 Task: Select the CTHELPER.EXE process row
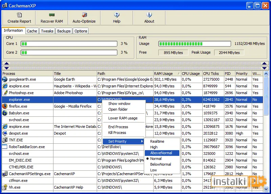[133, 167]
